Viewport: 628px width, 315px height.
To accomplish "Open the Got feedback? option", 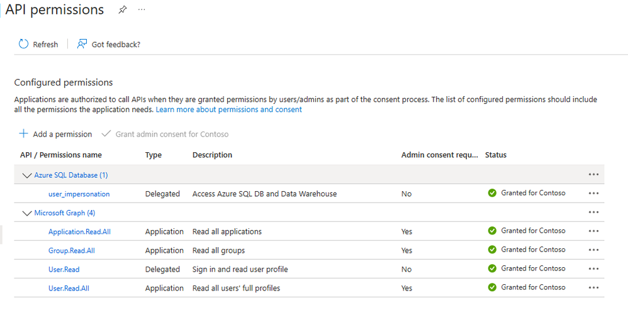I will coord(108,44).
